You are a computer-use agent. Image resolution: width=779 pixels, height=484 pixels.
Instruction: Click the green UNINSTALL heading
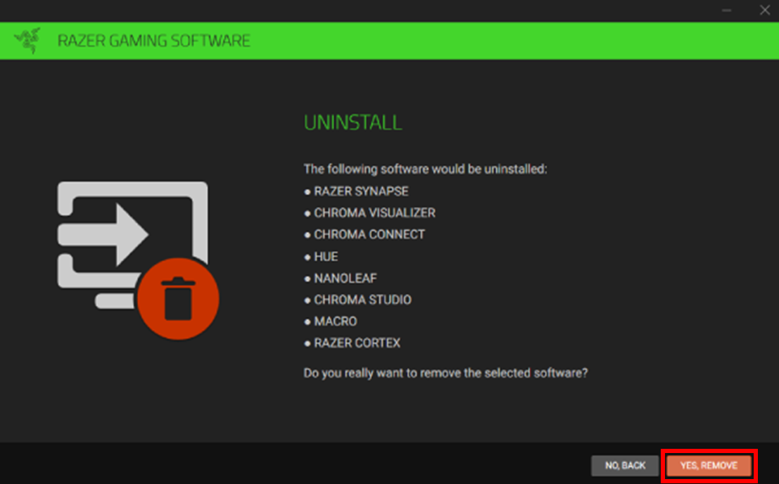point(353,123)
